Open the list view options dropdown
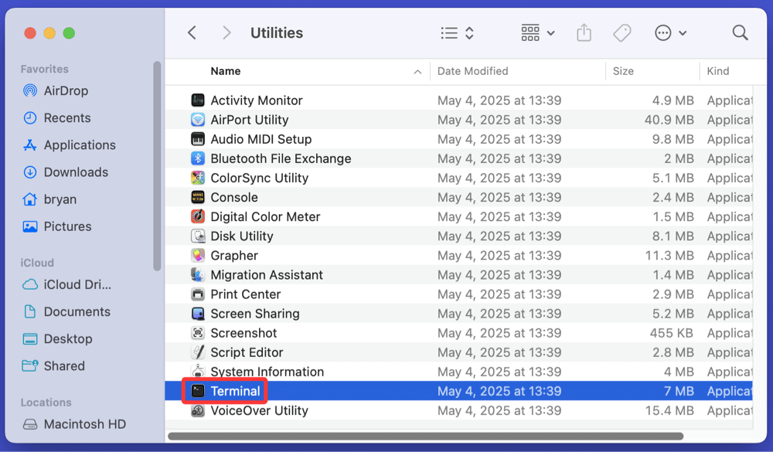Image resolution: width=773 pixels, height=452 pixels. pos(457,32)
